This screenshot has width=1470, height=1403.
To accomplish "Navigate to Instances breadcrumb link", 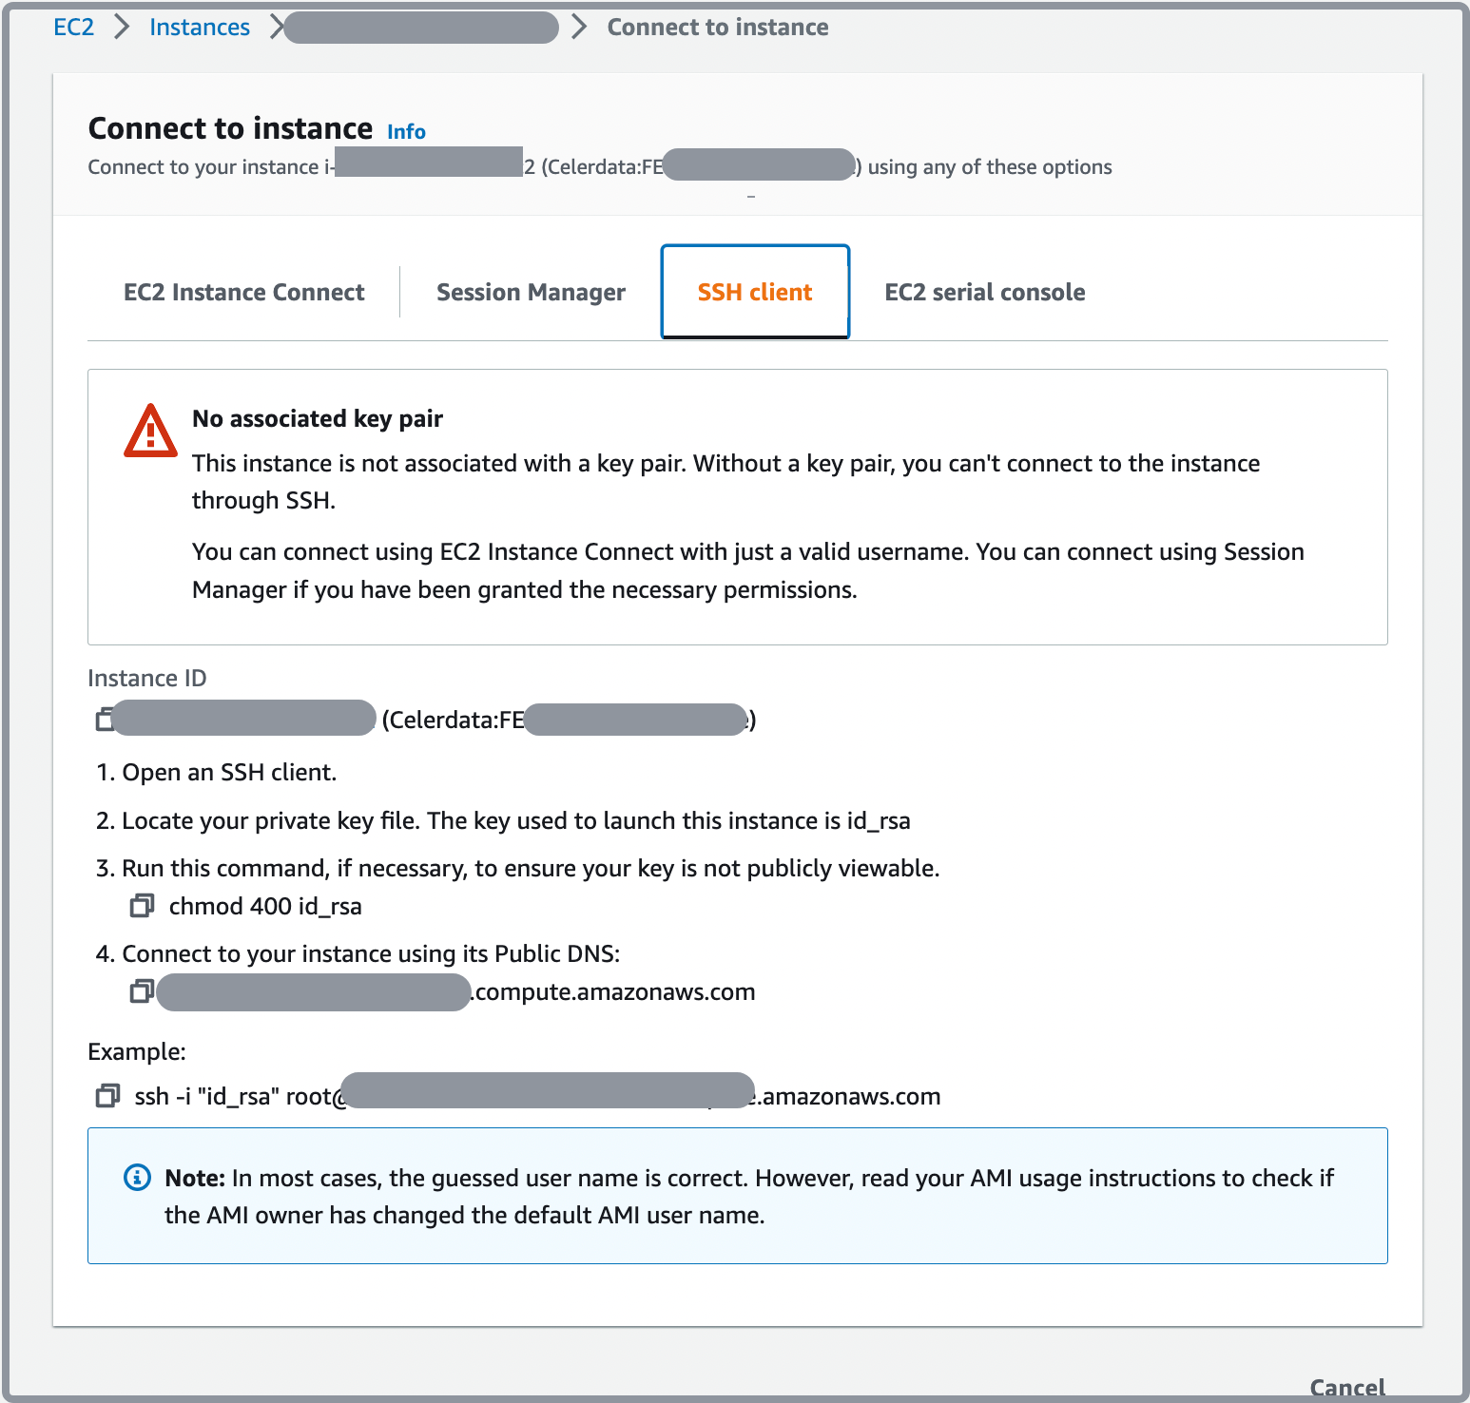I will coord(200,28).
